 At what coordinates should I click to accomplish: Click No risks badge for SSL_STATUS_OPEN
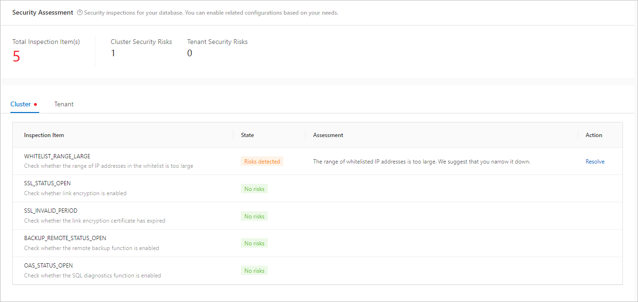[x=254, y=189]
